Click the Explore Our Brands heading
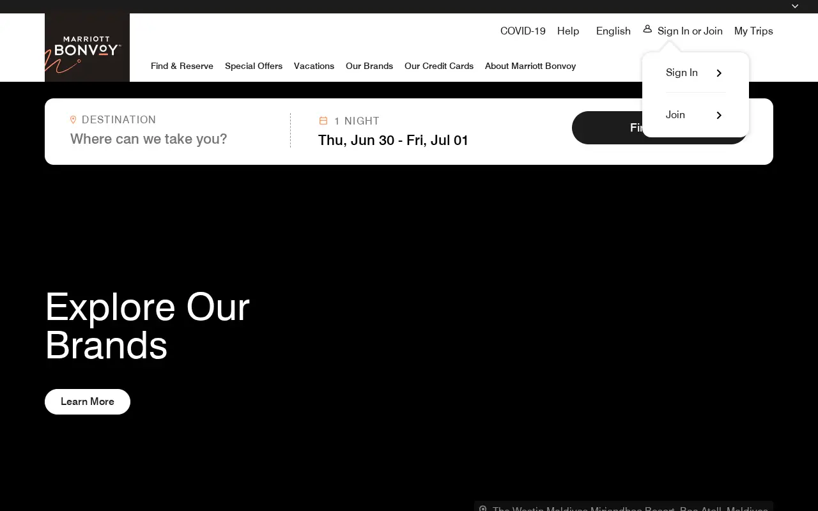Viewport: 818px width, 511px height. tap(147, 326)
